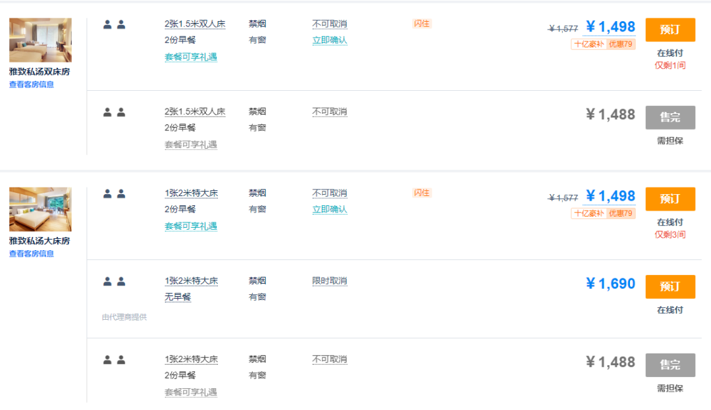Click 需担保 under the sold-out twin button
The width and height of the screenshot is (711, 410).
670,141
